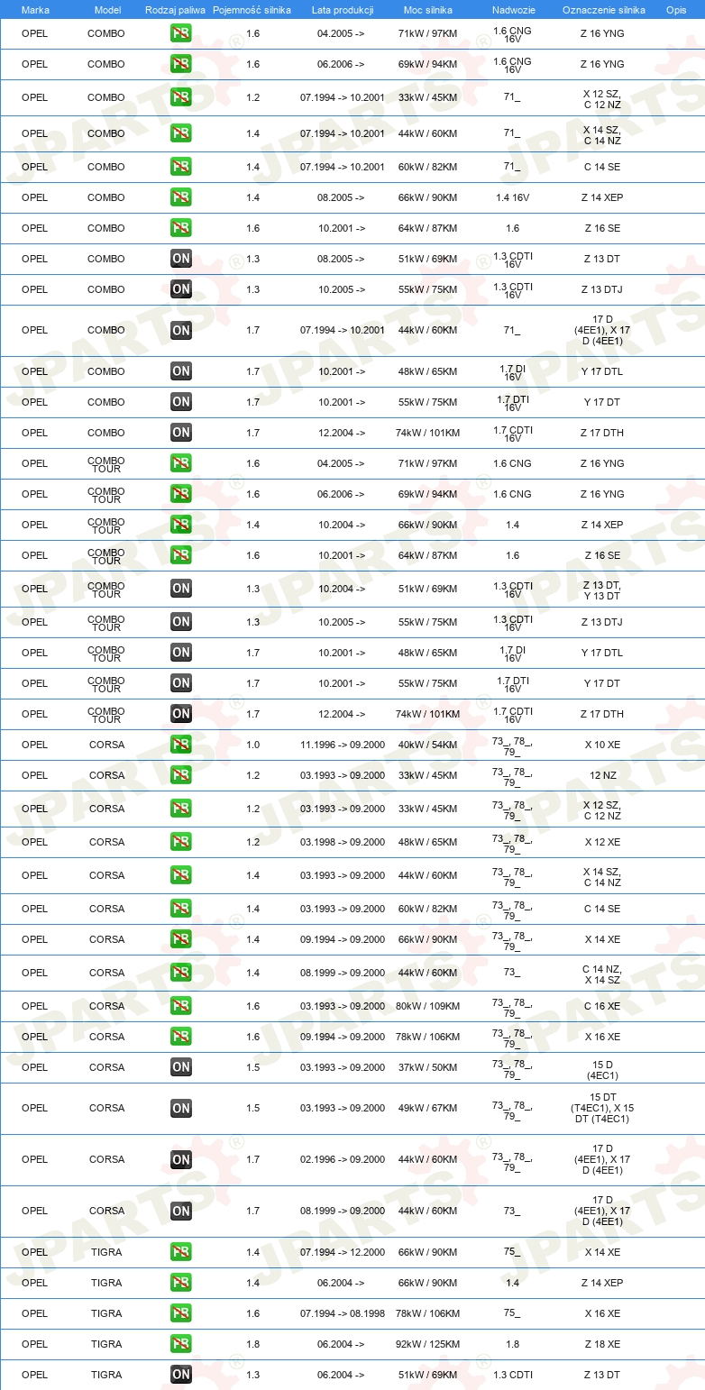Image resolution: width=705 pixels, height=1390 pixels.
Task: Click the Moc silnika column header
Action: [x=428, y=9]
